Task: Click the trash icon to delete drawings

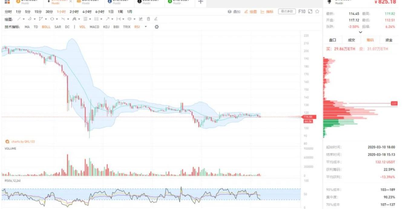Action: (148, 19)
